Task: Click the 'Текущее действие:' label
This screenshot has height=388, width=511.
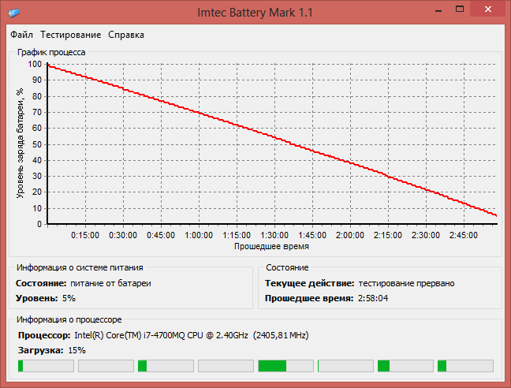Action: (310, 283)
